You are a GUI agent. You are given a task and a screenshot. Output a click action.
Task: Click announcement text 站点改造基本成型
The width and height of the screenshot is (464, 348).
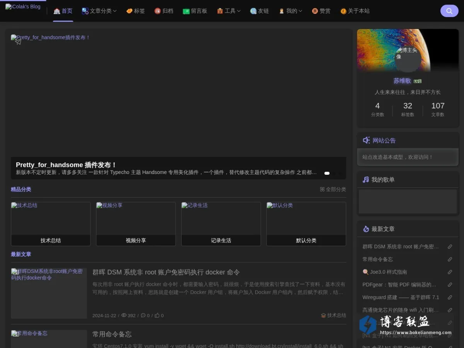coord(397,157)
